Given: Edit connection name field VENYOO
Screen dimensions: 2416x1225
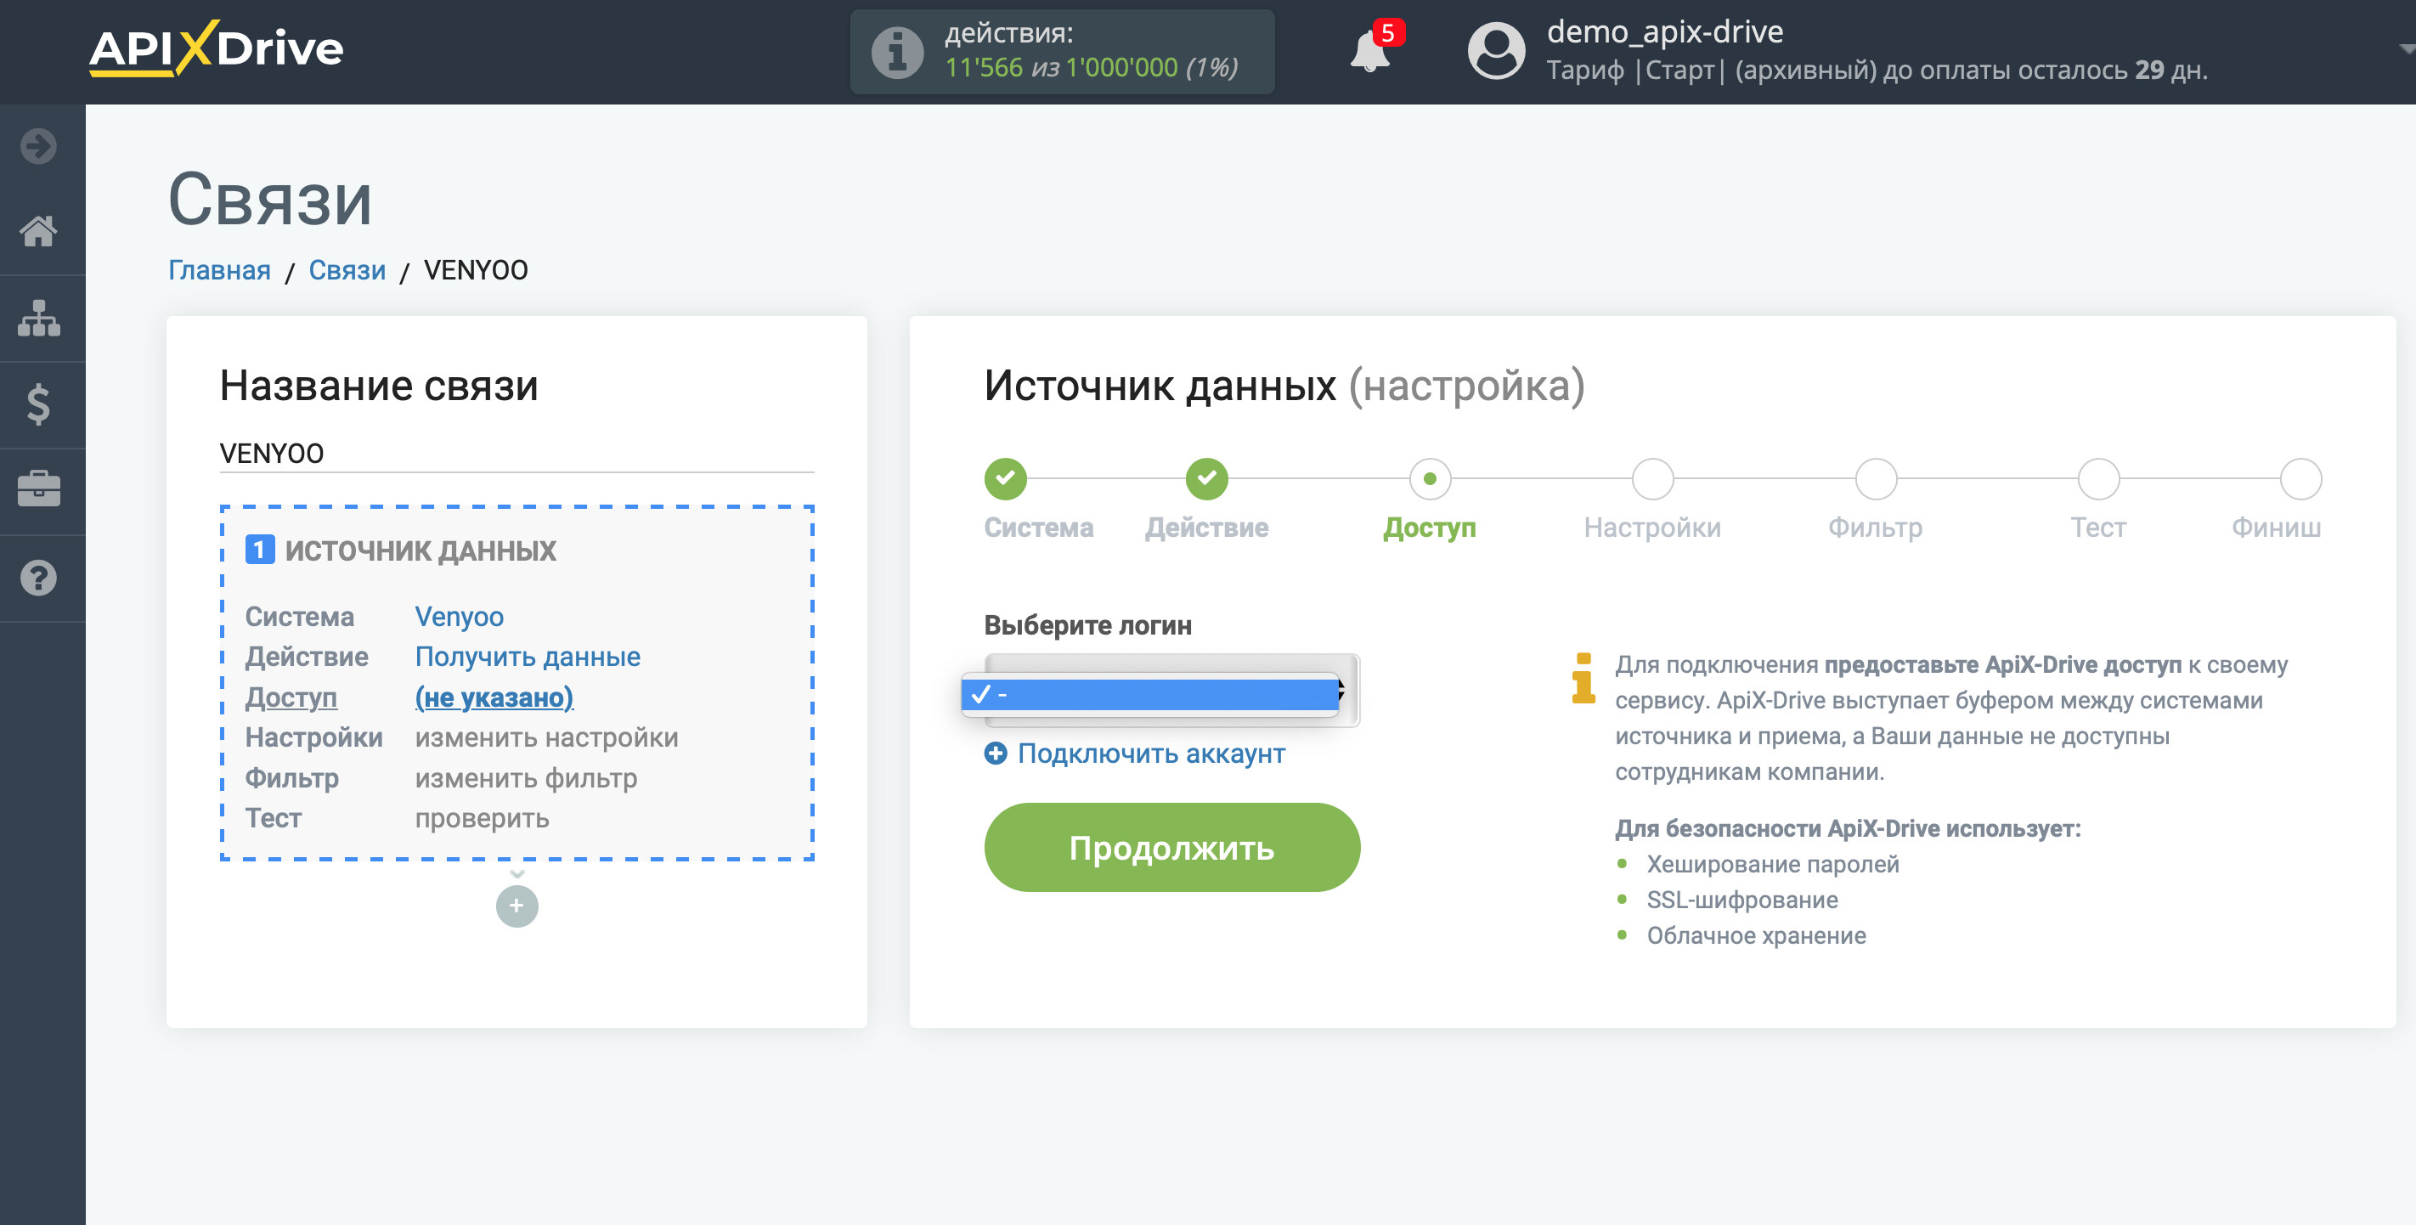Looking at the screenshot, I should 517,453.
